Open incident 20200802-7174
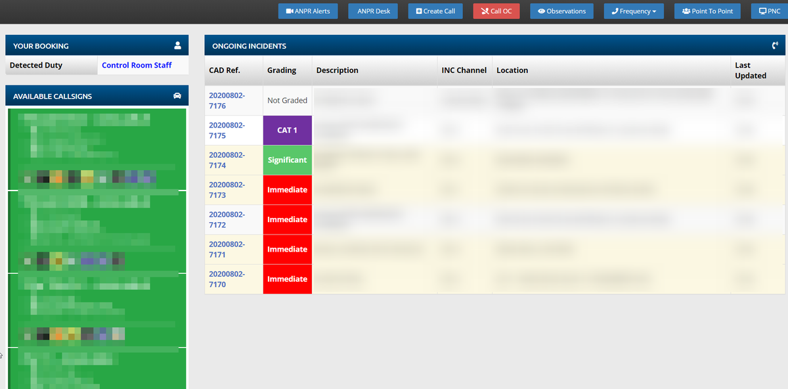The height and width of the screenshot is (389, 788). [x=227, y=160]
